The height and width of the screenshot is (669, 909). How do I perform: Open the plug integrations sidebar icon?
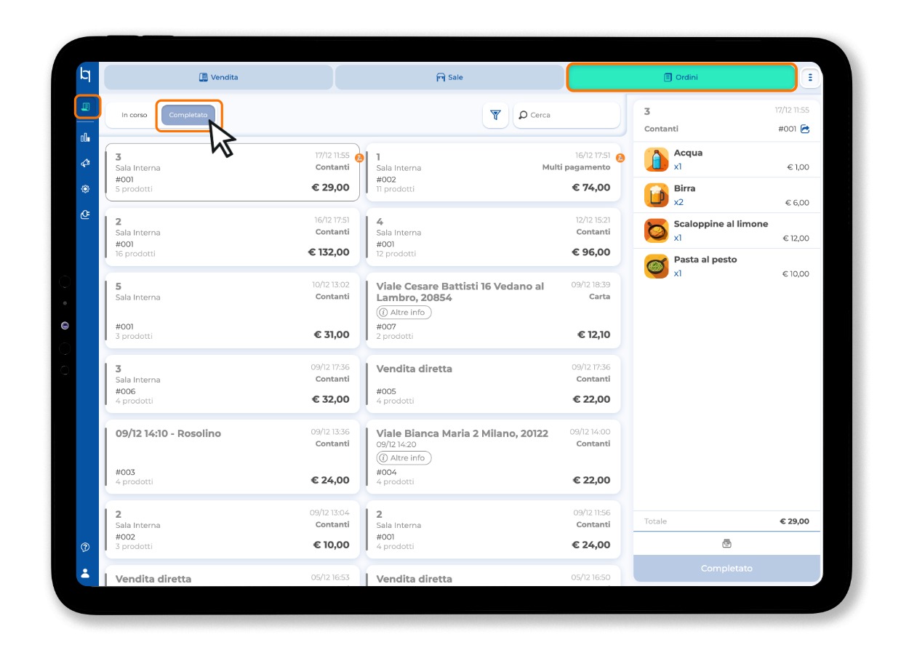coord(85,215)
